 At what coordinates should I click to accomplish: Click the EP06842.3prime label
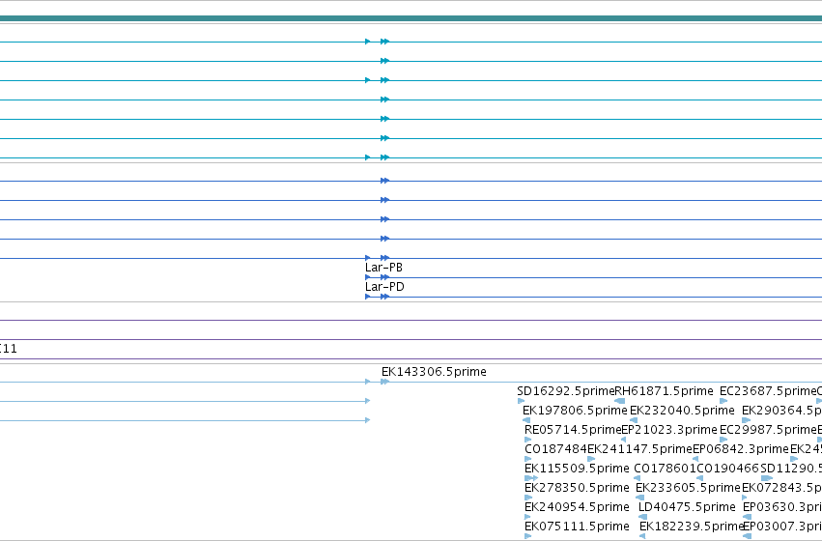tap(741, 448)
